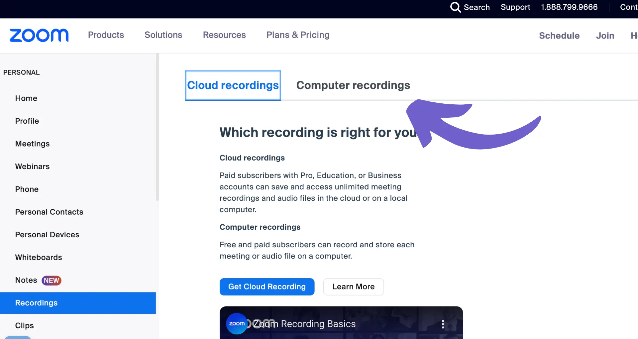
Task: Click the Support link
Action: [x=515, y=7]
